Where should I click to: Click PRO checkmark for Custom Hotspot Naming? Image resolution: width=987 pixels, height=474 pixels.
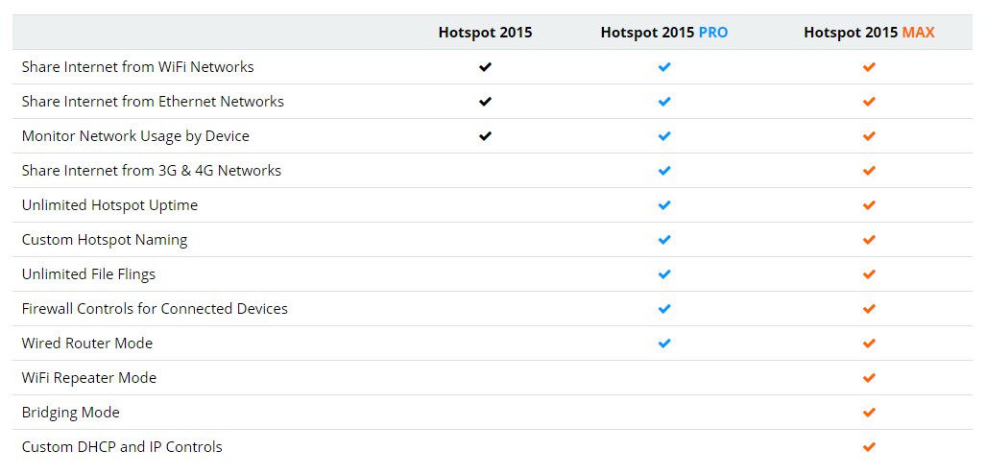[664, 240]
